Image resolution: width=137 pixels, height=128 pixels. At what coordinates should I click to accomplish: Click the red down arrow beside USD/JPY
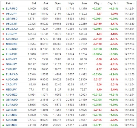pos(3,14)
